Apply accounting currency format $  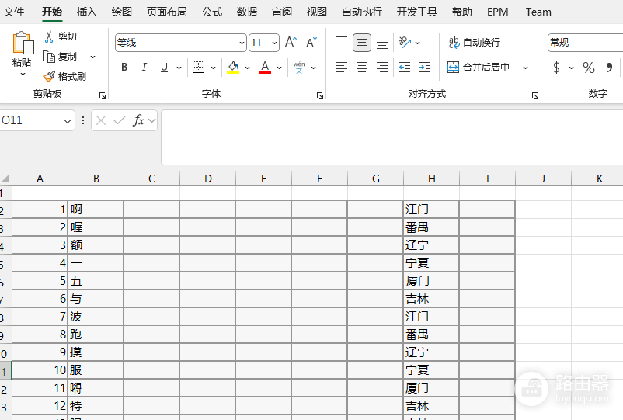(557, 68)
